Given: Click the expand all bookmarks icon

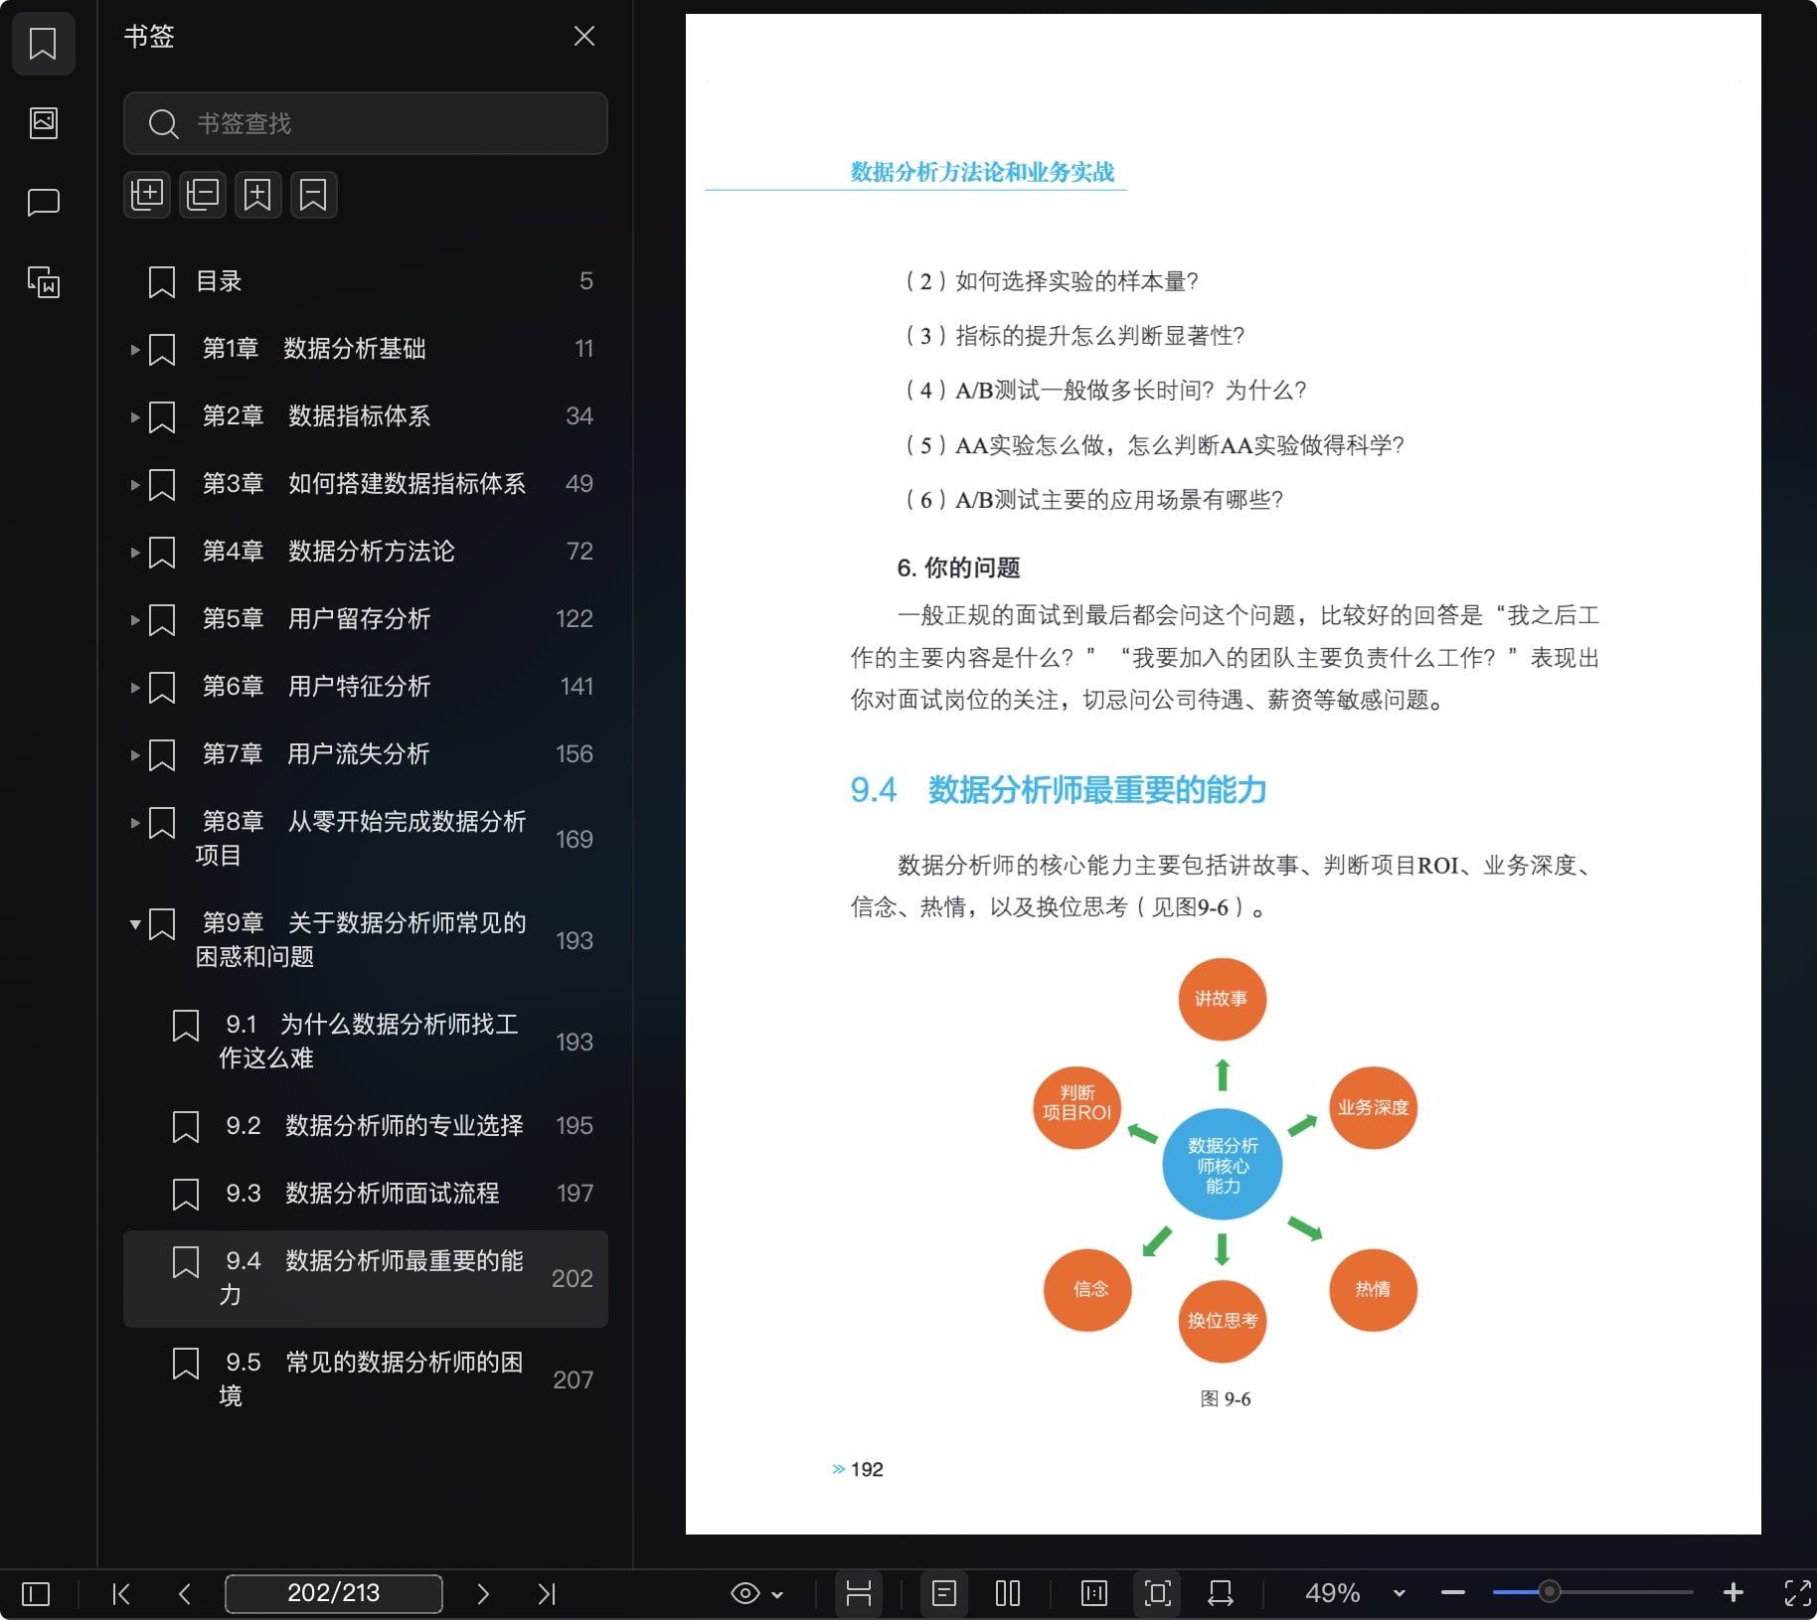Looking at the screenshot, I should point(147,195).
